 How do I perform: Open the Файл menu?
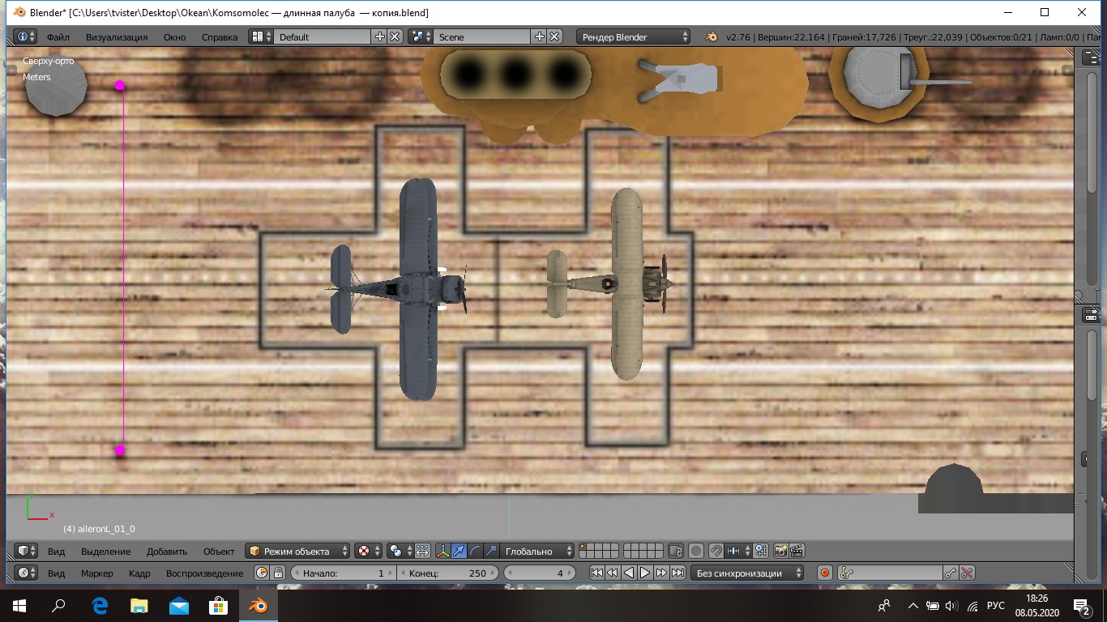58,37
